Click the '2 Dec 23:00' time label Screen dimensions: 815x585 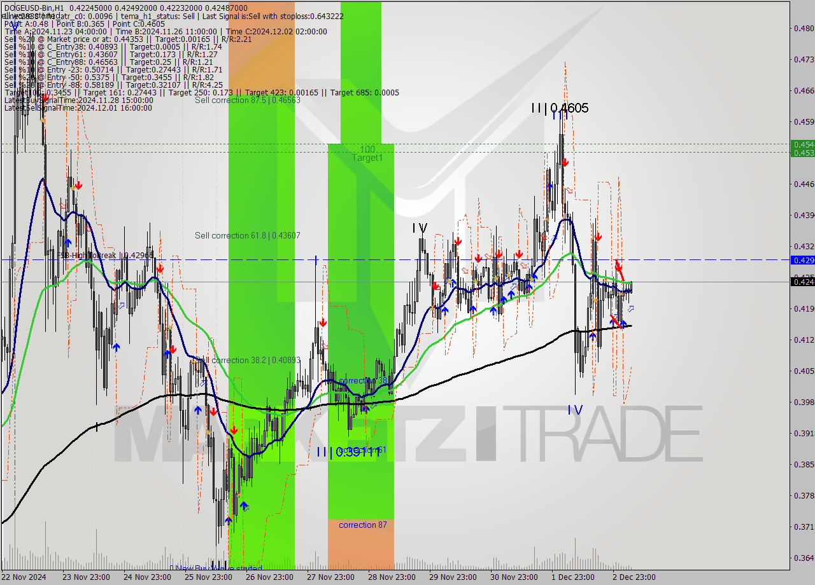point(634,577)
